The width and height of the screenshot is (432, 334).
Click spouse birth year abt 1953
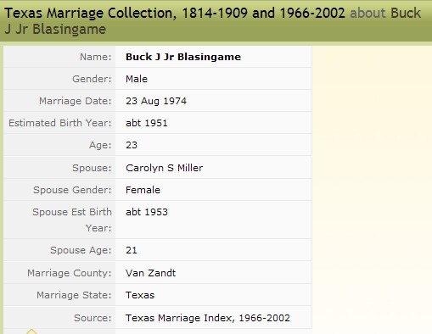coord(147,212)
